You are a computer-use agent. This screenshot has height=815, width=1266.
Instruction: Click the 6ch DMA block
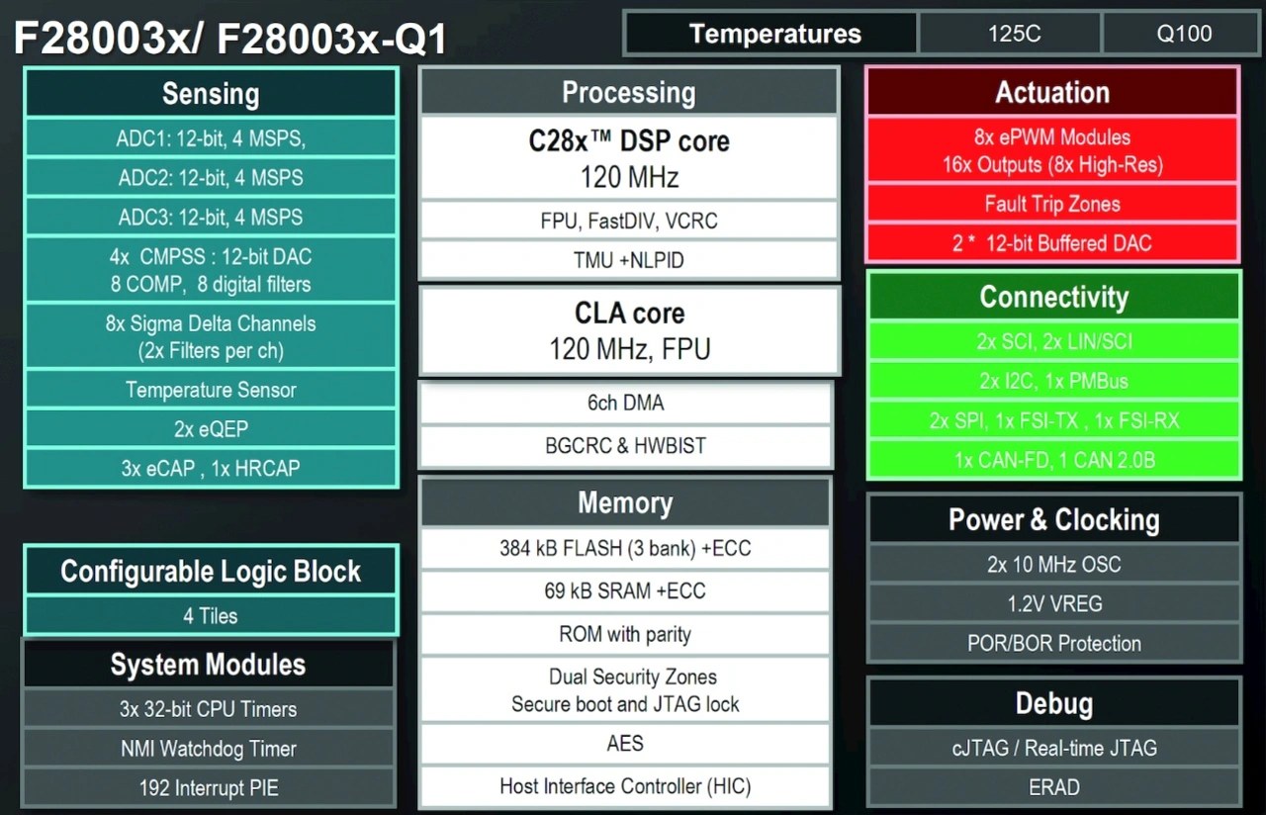[x=625, y=403]
